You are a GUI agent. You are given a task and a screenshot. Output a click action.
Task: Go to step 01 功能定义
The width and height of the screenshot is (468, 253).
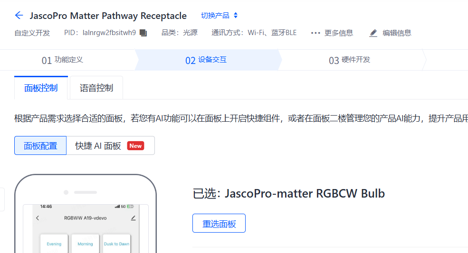[x=62, y=60]
